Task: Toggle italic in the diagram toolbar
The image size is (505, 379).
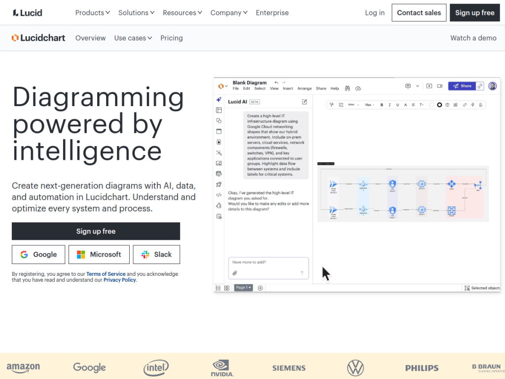Action: (390, 105)
